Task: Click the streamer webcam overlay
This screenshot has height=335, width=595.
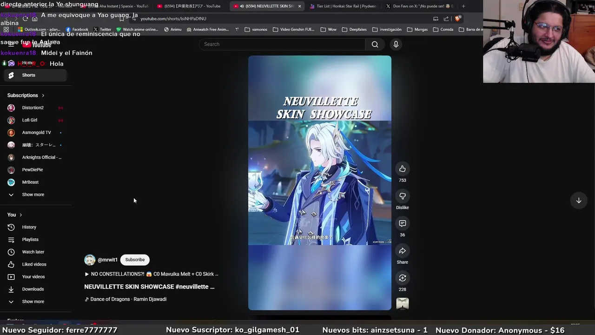Action: [x=539, y=41]
